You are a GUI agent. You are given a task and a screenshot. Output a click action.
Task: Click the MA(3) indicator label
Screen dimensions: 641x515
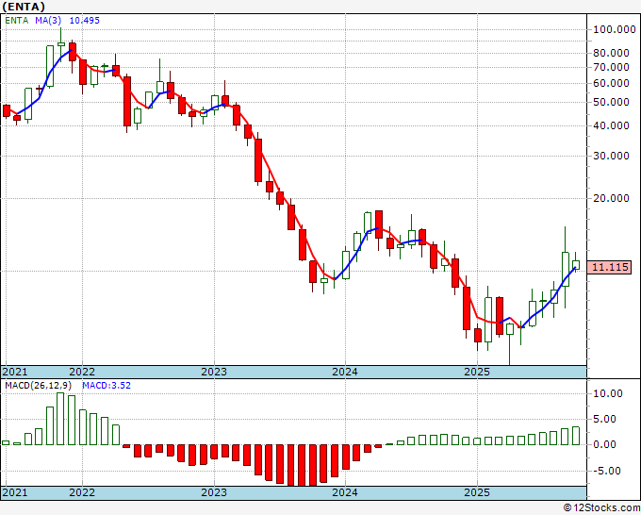(48, 21)
